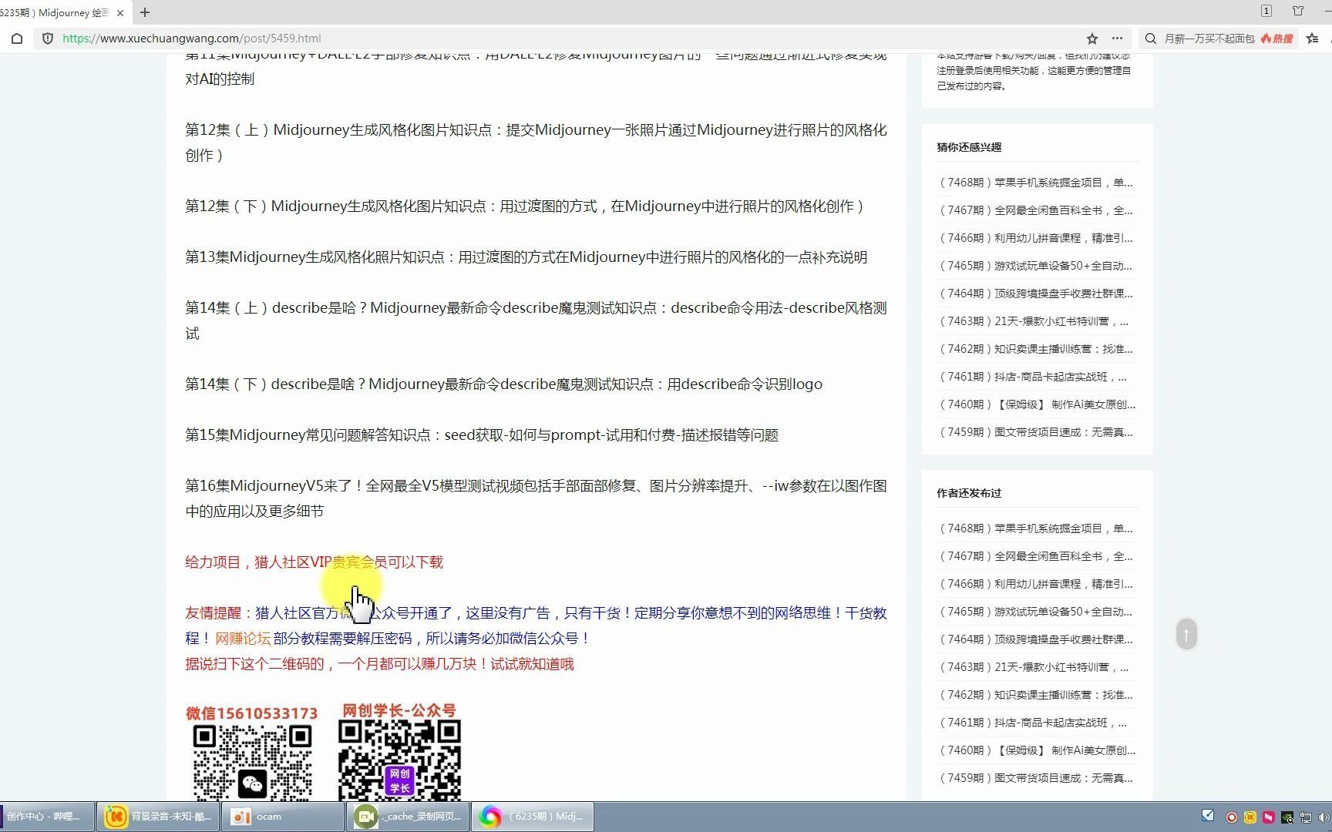Open 7466期 幼儿拼音课程 under 作者还发布过
Image resolution: width=1332 pixels, height=832 pixels.
pos(1035,584)
